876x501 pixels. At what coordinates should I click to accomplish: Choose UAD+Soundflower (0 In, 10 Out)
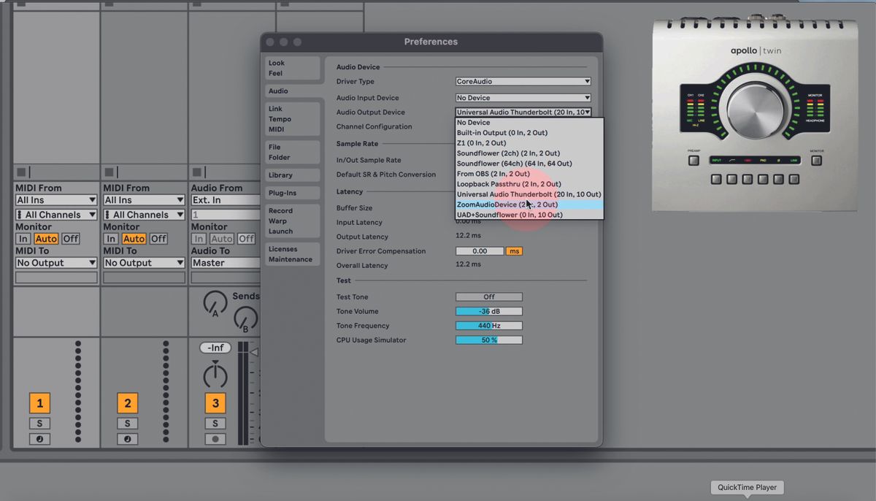click(x=529, y=215)
